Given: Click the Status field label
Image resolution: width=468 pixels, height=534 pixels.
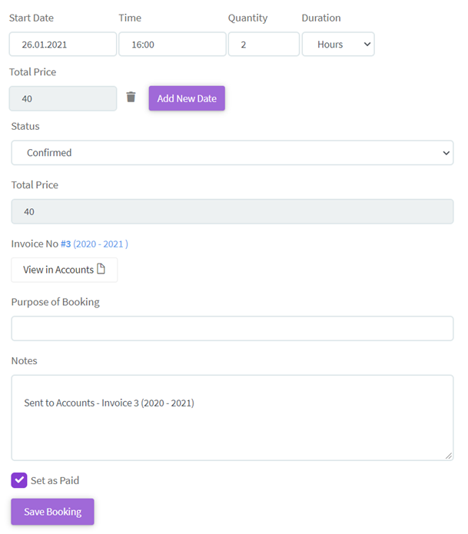Looking at the screenshot, I should pyautogui.click(x=25, y=126).
